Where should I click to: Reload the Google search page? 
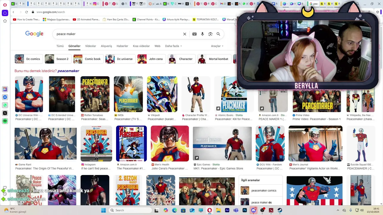pos(26,12)
